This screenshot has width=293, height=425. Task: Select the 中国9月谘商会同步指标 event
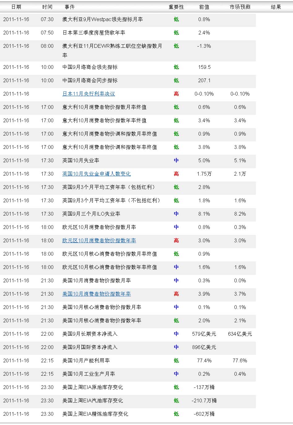(90, 80)
